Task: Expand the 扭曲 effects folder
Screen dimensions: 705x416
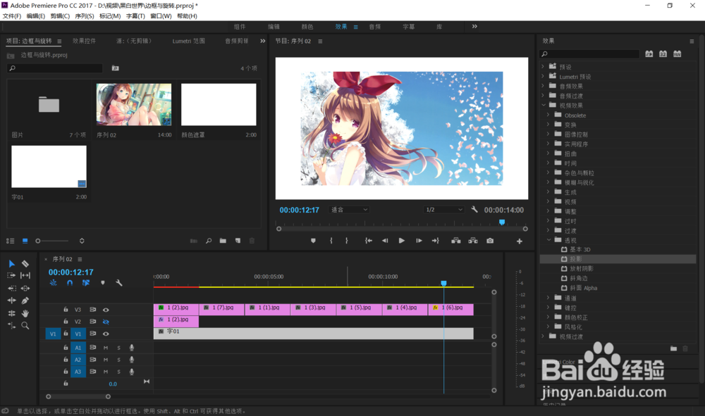Action: pyautogui.click(x=548, y=153)
